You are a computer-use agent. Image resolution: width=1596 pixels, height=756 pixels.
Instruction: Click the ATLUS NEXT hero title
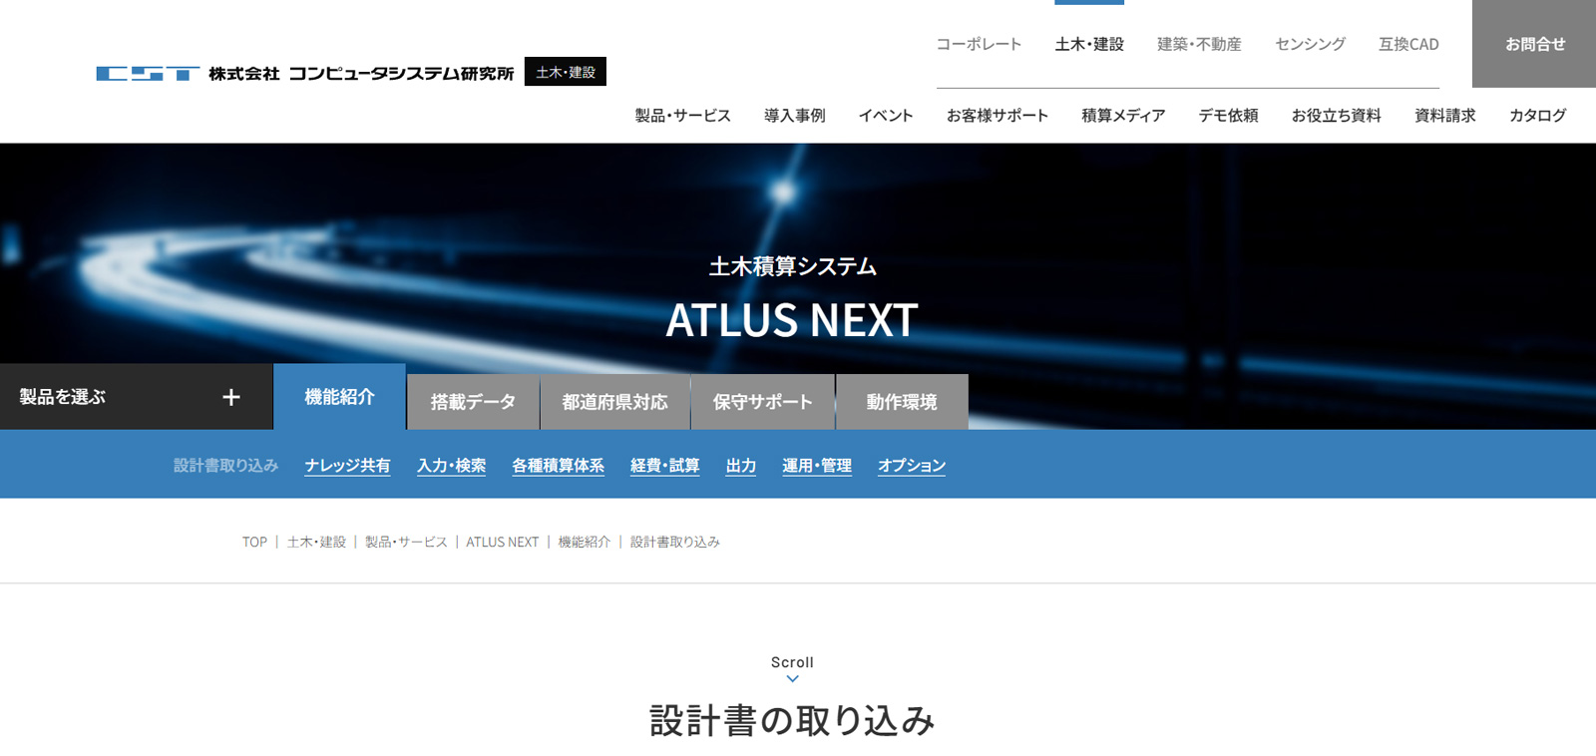pyautogui.click(x=792, y=320)
